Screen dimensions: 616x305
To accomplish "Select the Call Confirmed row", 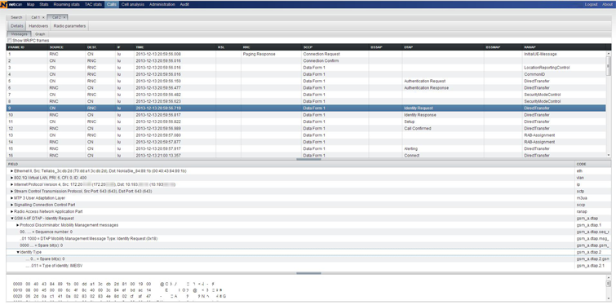I will click(306, 128).
